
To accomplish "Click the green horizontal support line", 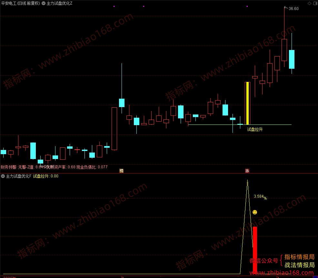I will (240, 124).
